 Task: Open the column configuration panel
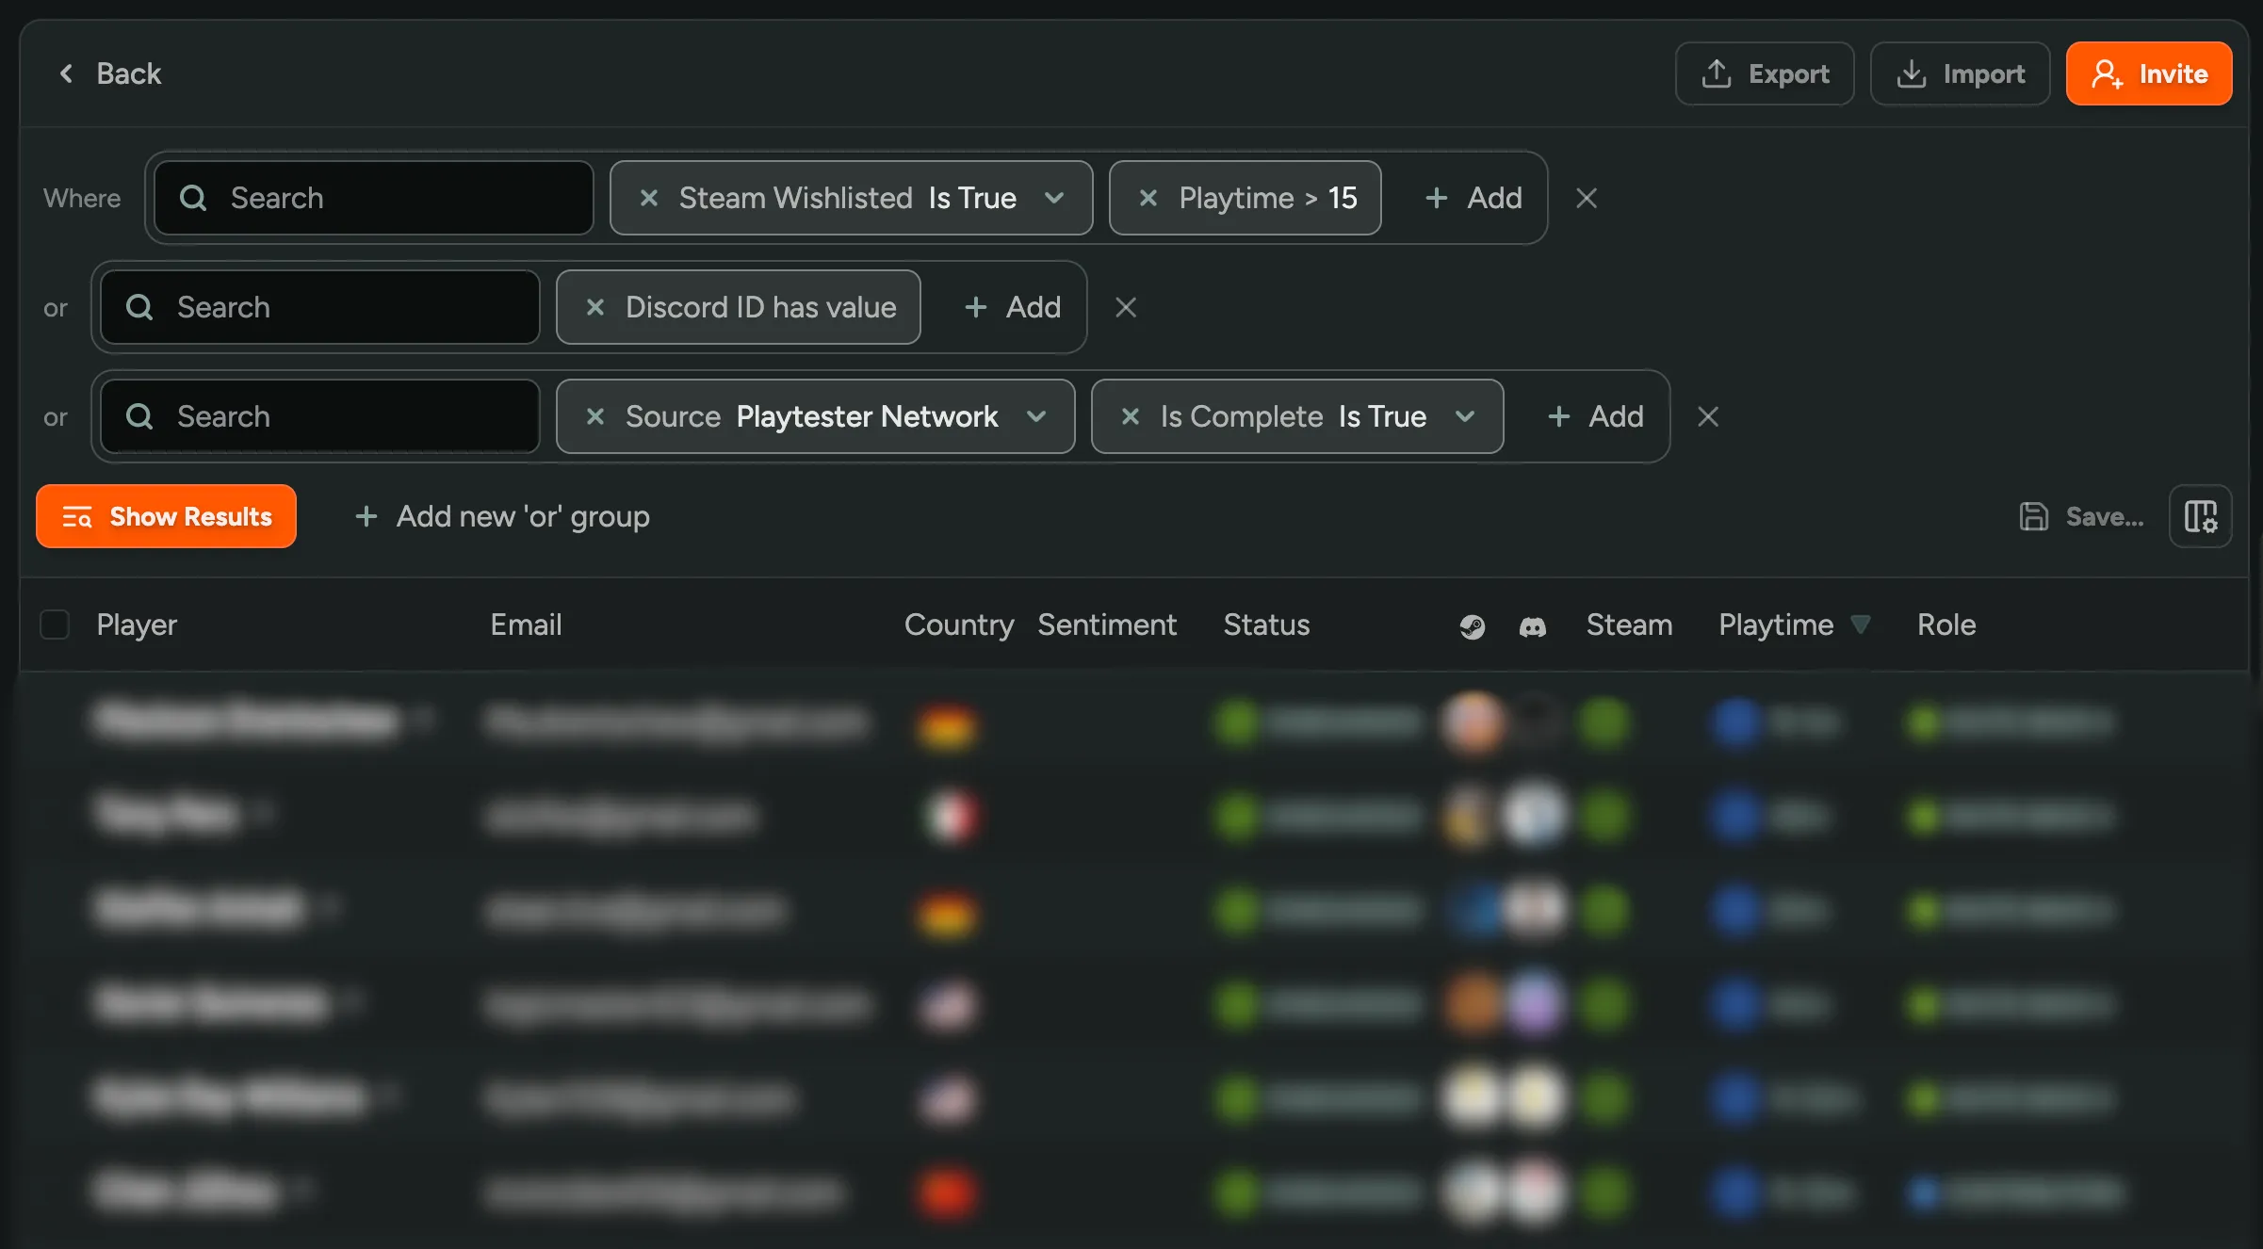pos(2201,516)
